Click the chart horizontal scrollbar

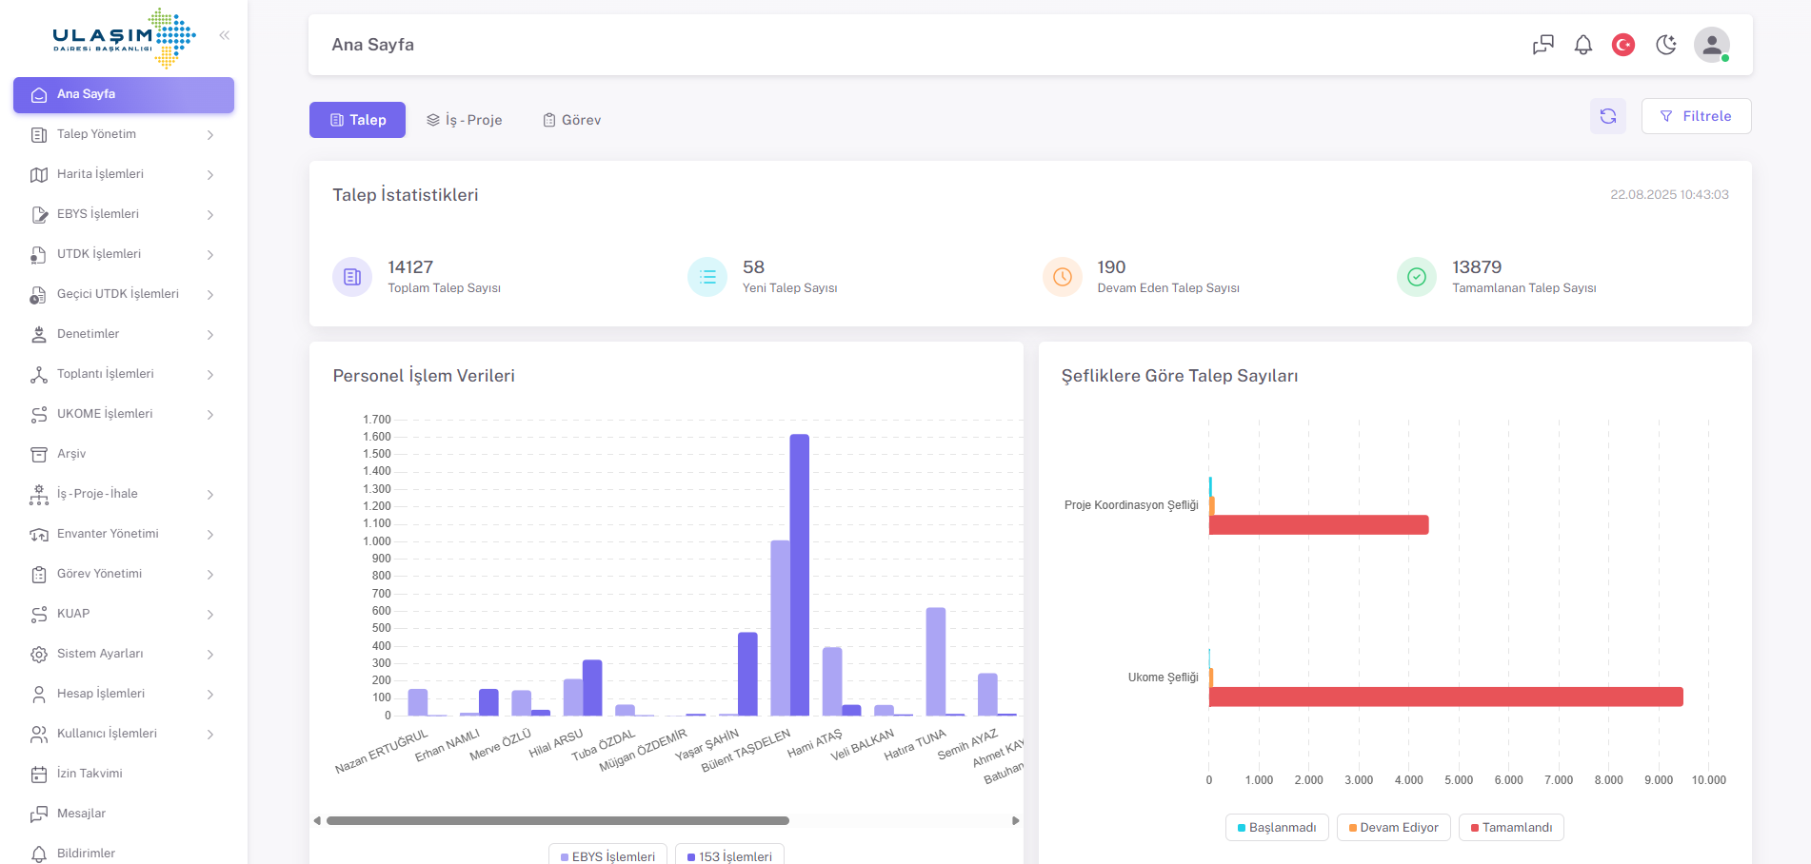pos(557,820)
